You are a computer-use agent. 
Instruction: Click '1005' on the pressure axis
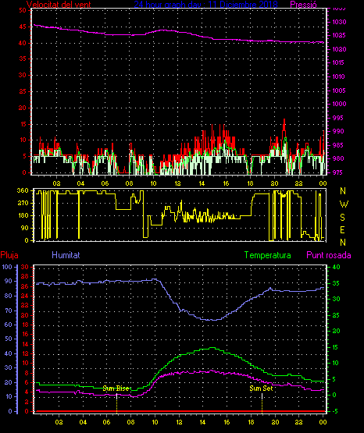pos(339,91)
